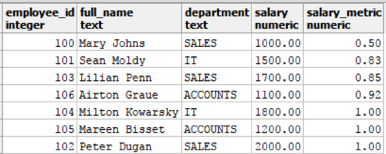The width and height of the screenshot is (386, 154).
Task: Select the Mareen Bisset cell
Action: pyautogui.click(x=129, y=128)
